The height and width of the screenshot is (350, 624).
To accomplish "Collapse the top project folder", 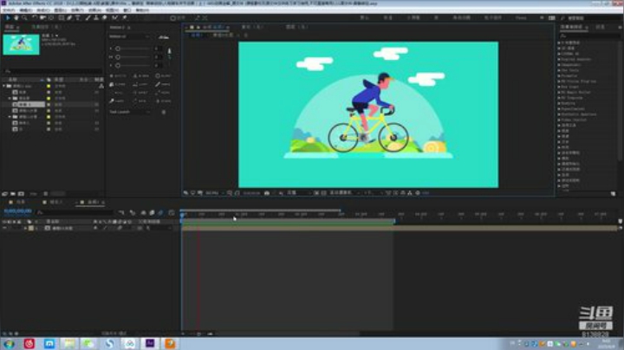I will coord(4,86).
